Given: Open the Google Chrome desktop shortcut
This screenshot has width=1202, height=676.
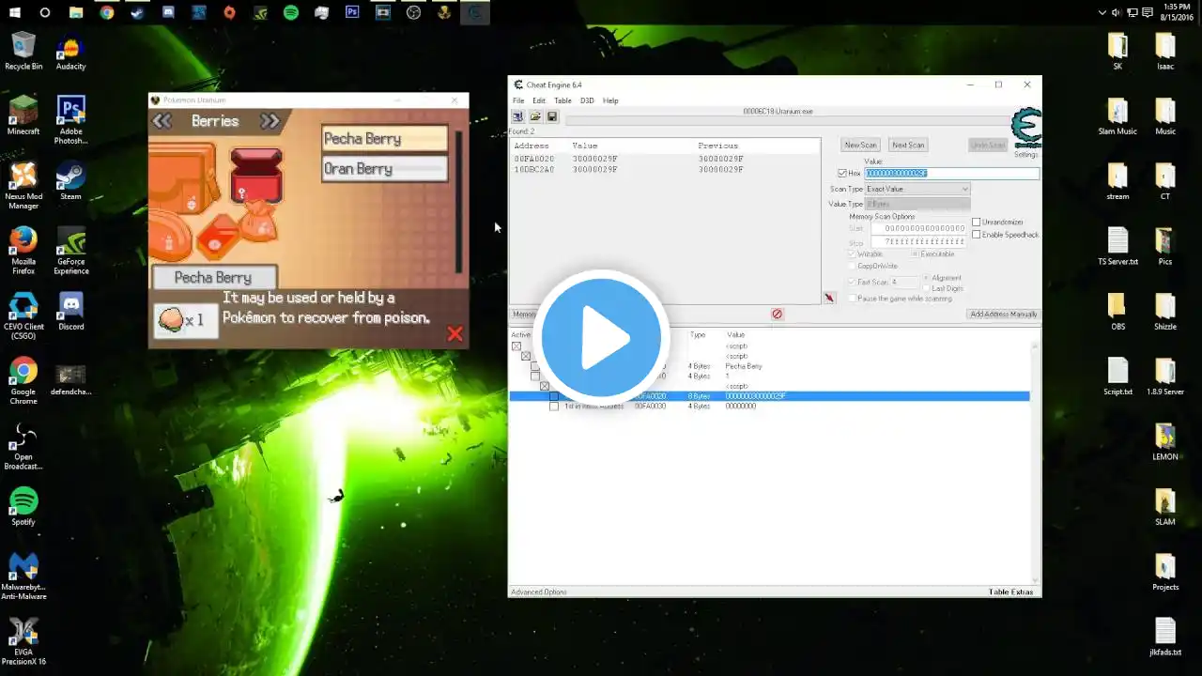Looking at the screenshot, I should pyautogui.click(x=23, y=381).
